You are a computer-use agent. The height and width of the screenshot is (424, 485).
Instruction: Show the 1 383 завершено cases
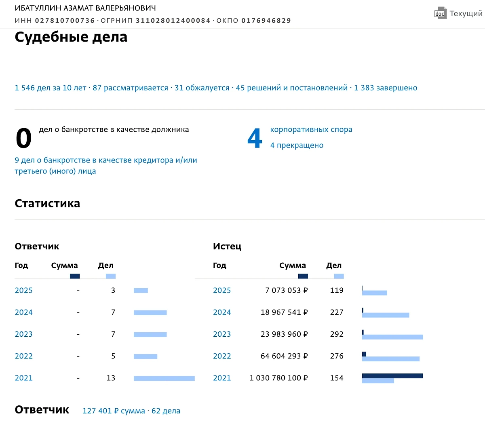[385, 88]
